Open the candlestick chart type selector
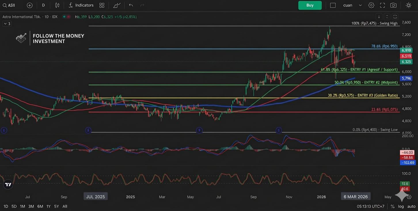The width and height of the screenshot is (418, 211). [57, 5]
